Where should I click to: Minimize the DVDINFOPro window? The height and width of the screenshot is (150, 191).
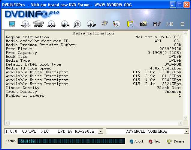click(172, 5)
